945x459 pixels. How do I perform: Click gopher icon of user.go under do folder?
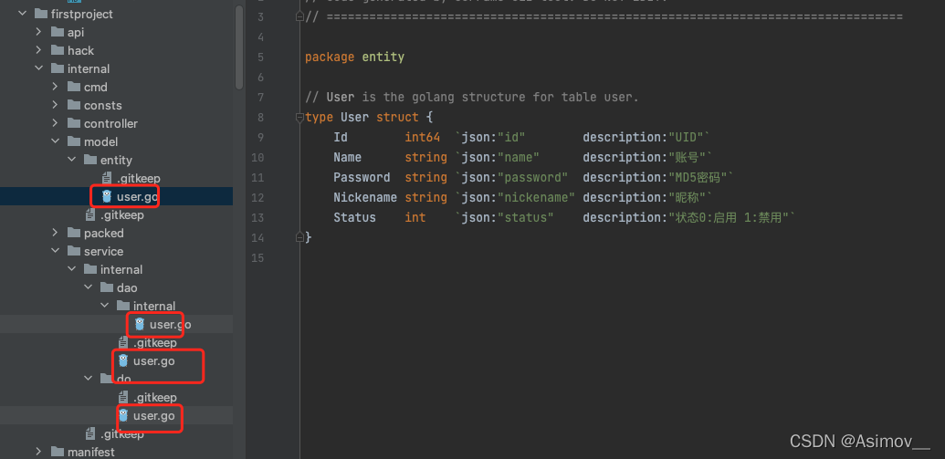pos(123,415)
